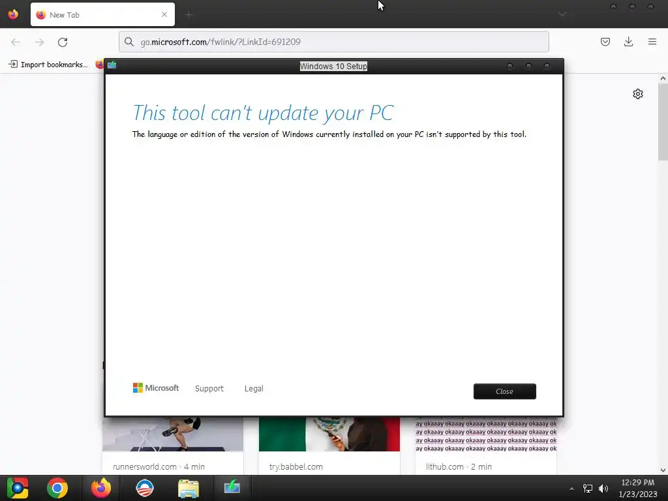
Task: Launch Google Chrome from the taskbar
Action: 57,488
